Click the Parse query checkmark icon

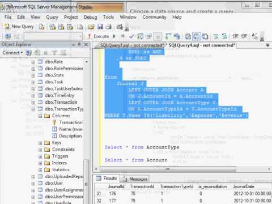(131, 36)
